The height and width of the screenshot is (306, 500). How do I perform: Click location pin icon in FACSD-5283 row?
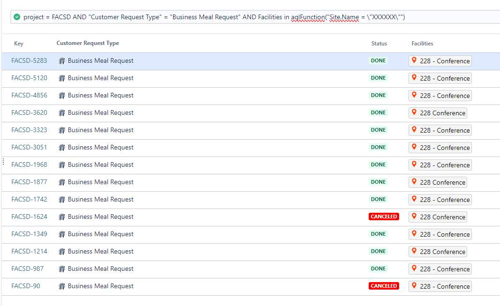pyautogui.click(x=414, y=60)
